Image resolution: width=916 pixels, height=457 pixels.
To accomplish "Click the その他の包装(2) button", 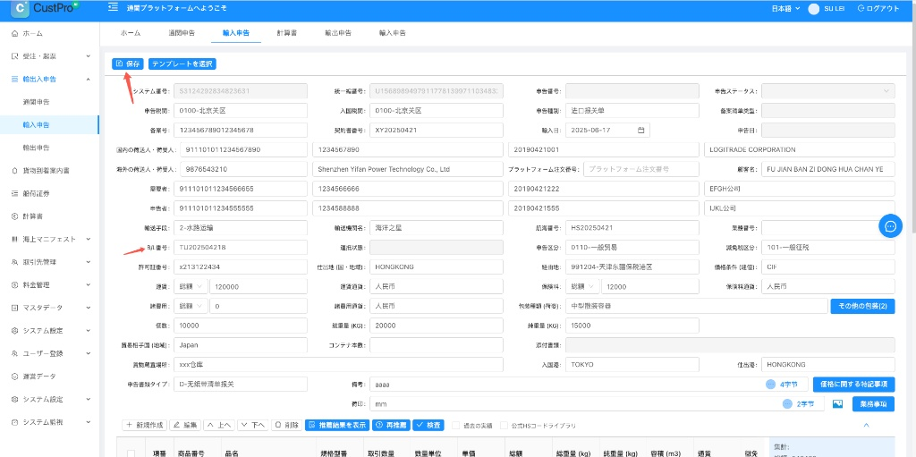I will 862,306.
